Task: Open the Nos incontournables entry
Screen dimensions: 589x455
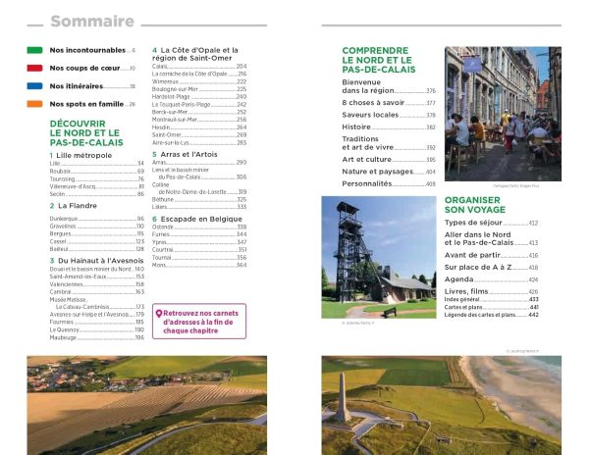Action: pos(92,50)
